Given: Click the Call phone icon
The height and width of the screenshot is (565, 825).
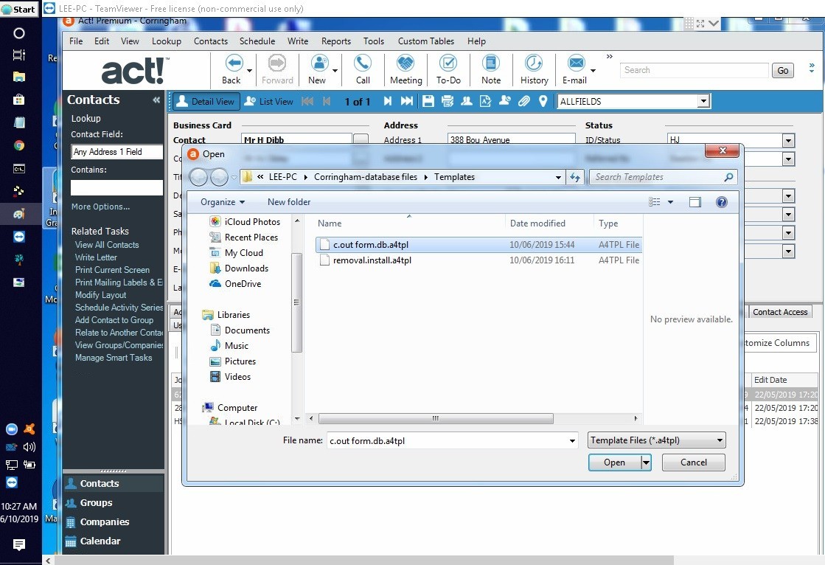Looking at the screenshot, I should 363,63.
